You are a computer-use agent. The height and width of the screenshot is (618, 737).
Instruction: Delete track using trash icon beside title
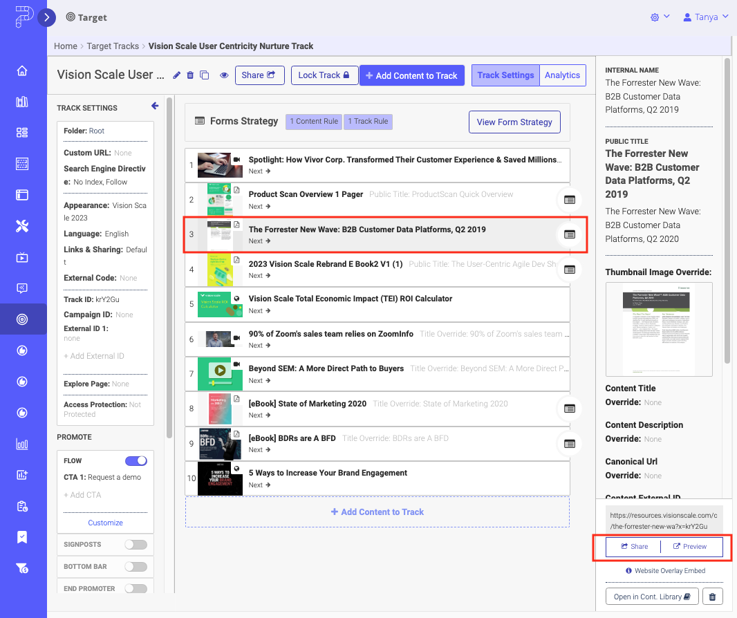click(190, 75)
